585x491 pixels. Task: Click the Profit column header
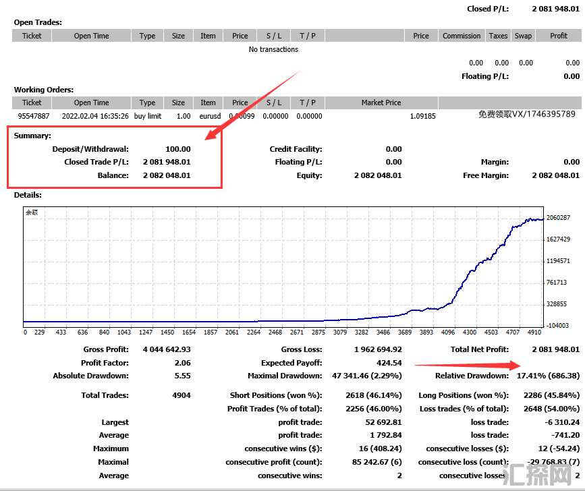coord(559,36)
